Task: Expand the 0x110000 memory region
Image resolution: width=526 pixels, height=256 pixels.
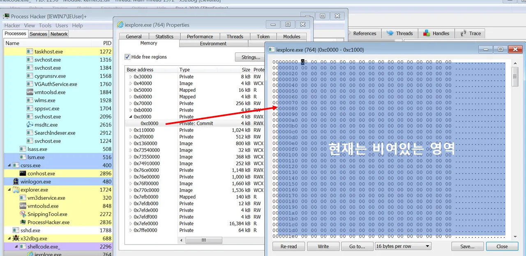Action: 131,130
